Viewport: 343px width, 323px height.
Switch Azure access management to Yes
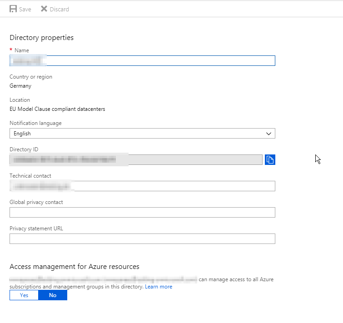(x=24, y=295)
